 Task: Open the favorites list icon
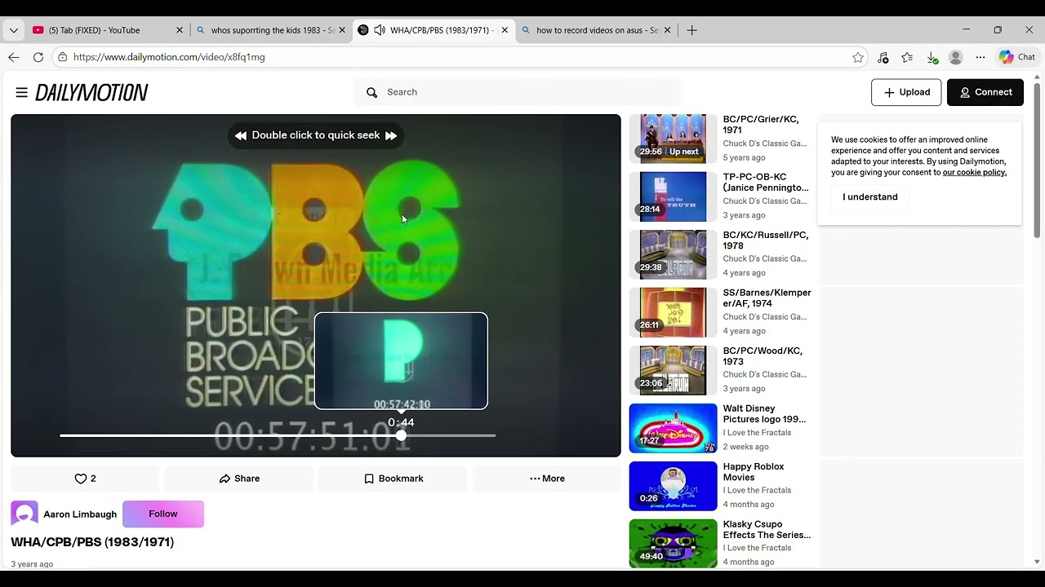[907, 57]
